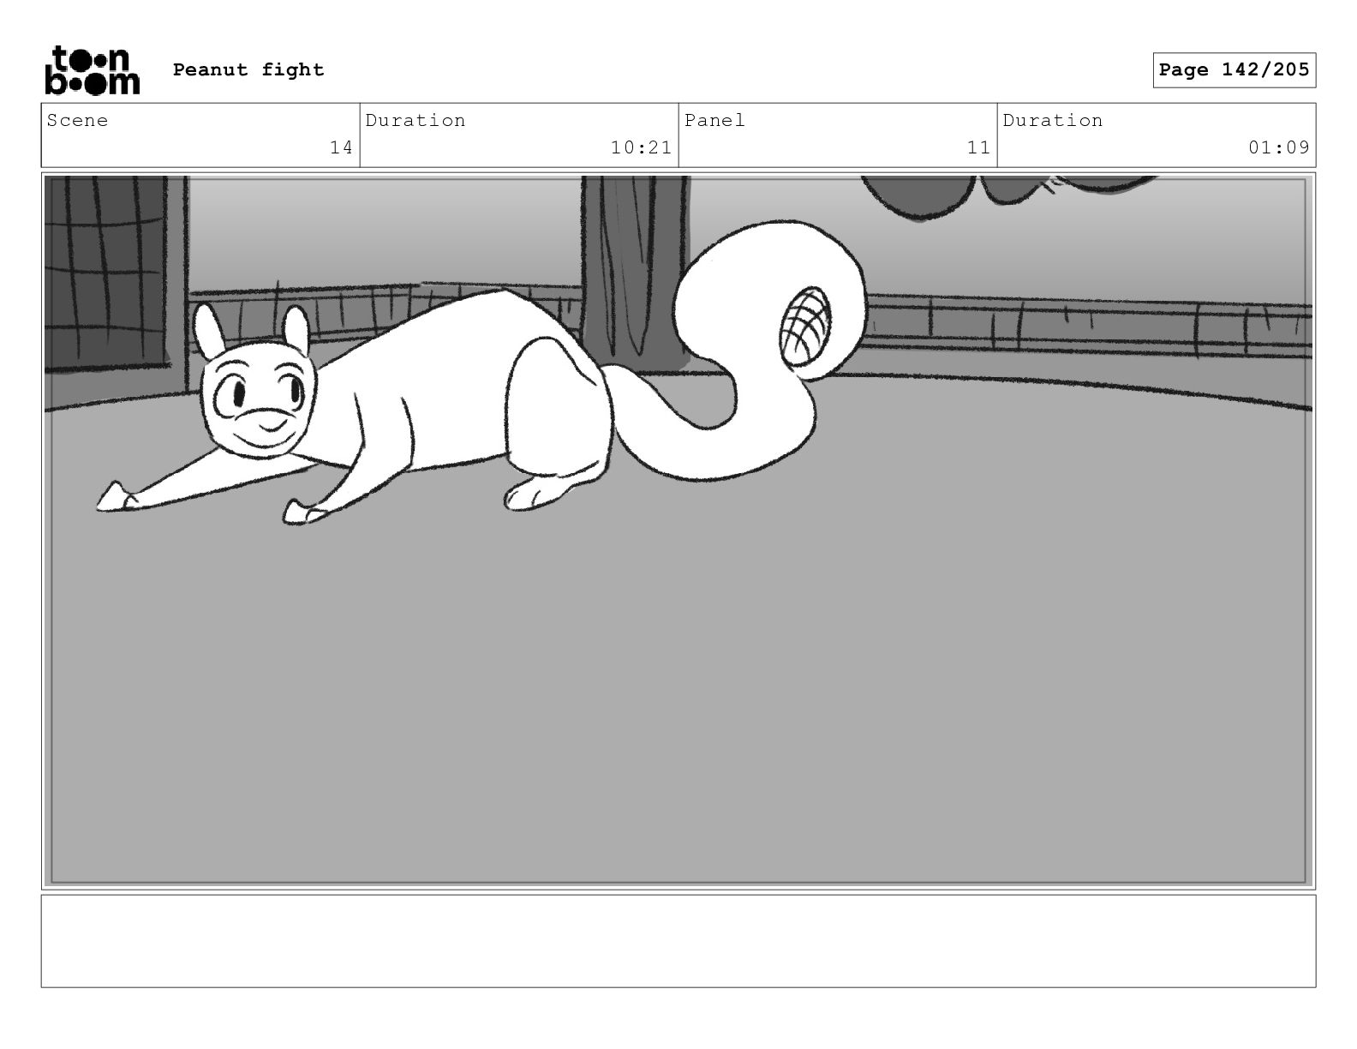Screen dimensions: 1357x1049
Task: Click the scene number '14'
Action: (x=341, y=147)
